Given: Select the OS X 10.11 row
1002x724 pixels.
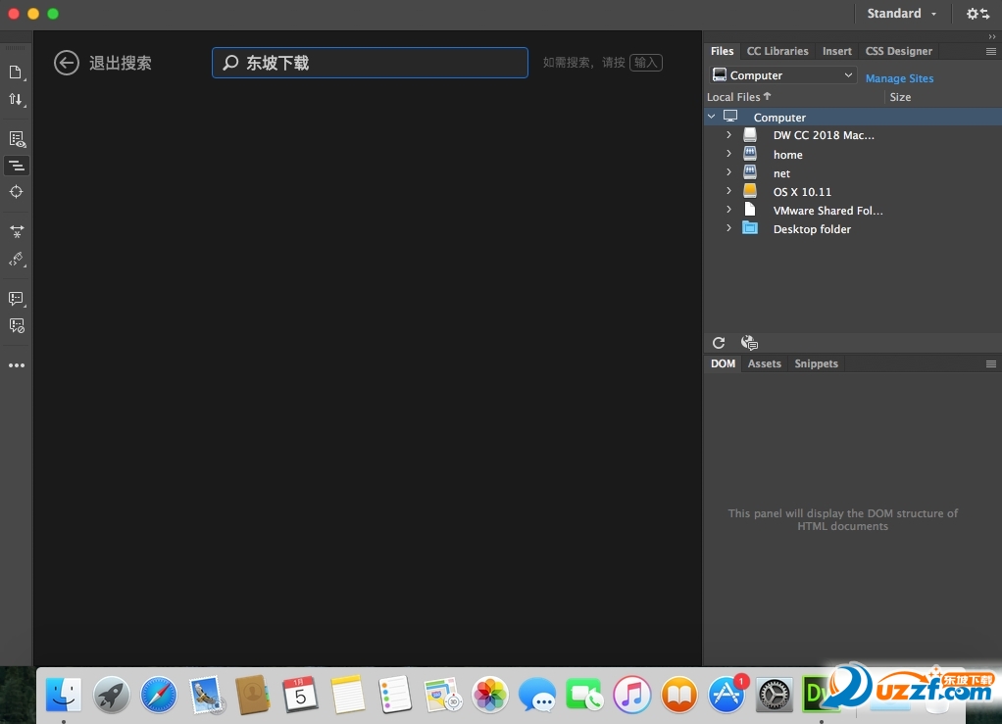Looking at the screenshot, I should [852, 192].
